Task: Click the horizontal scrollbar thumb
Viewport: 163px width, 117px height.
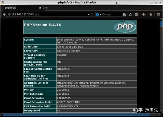Action: tap(77, 115)
